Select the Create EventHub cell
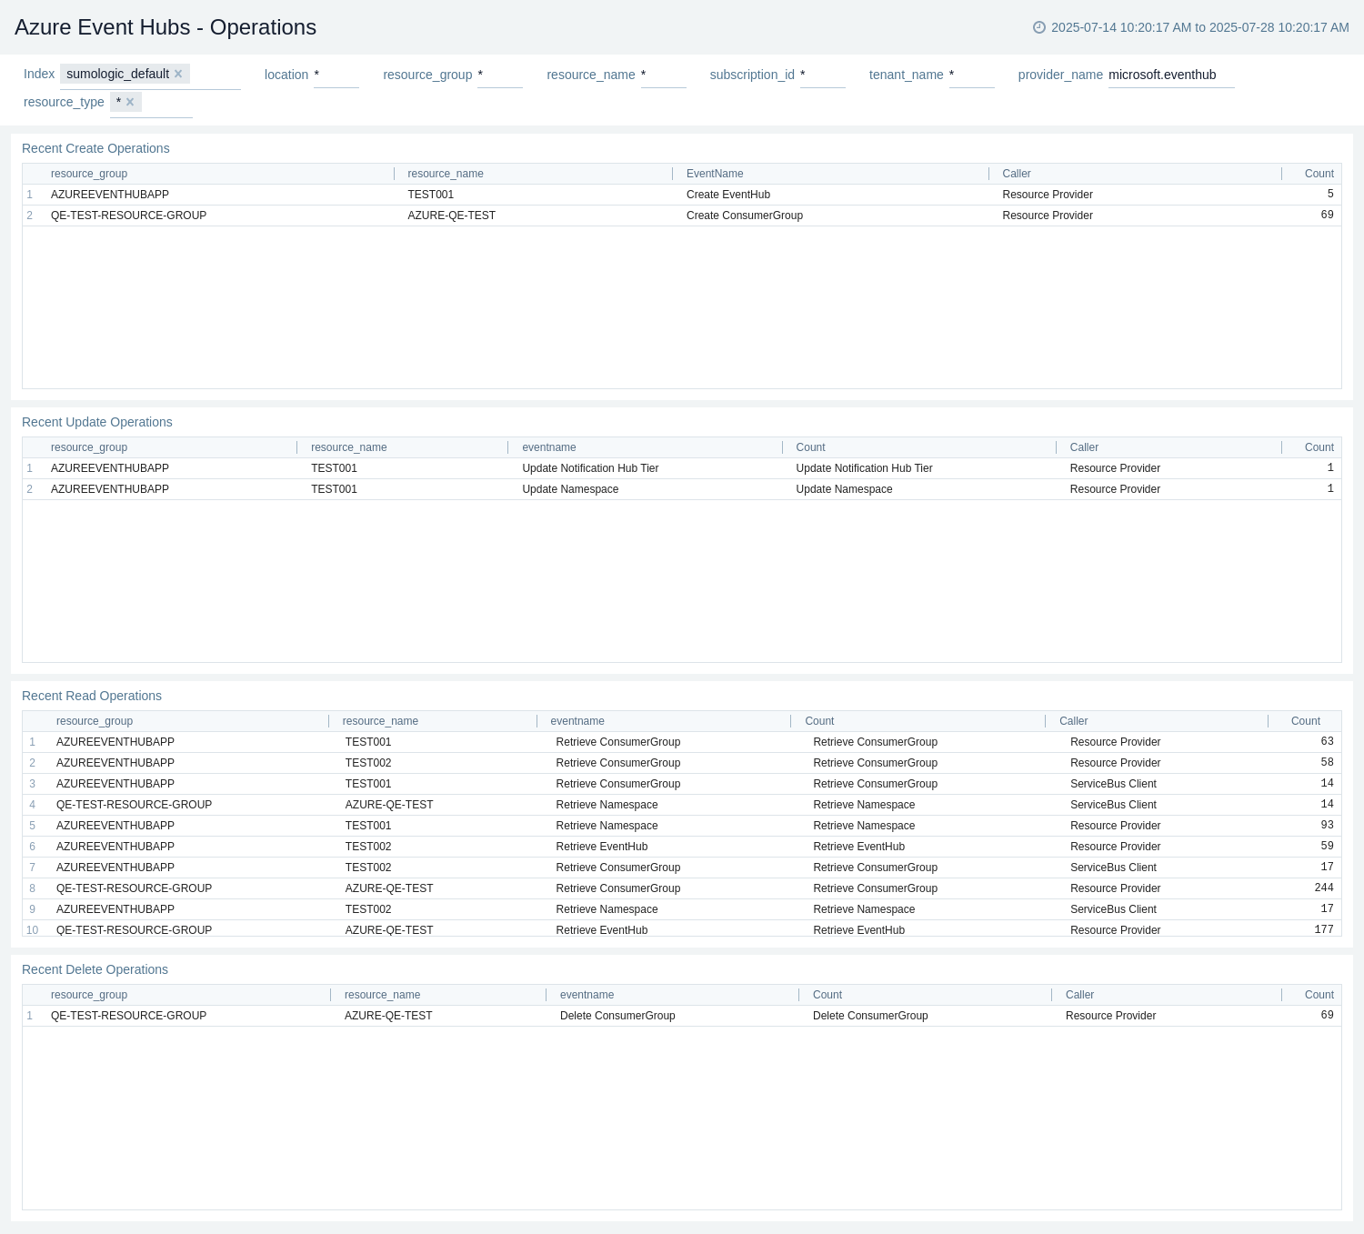The width and height of the screenshot is (1364, 1234). (x=728, y=195)
